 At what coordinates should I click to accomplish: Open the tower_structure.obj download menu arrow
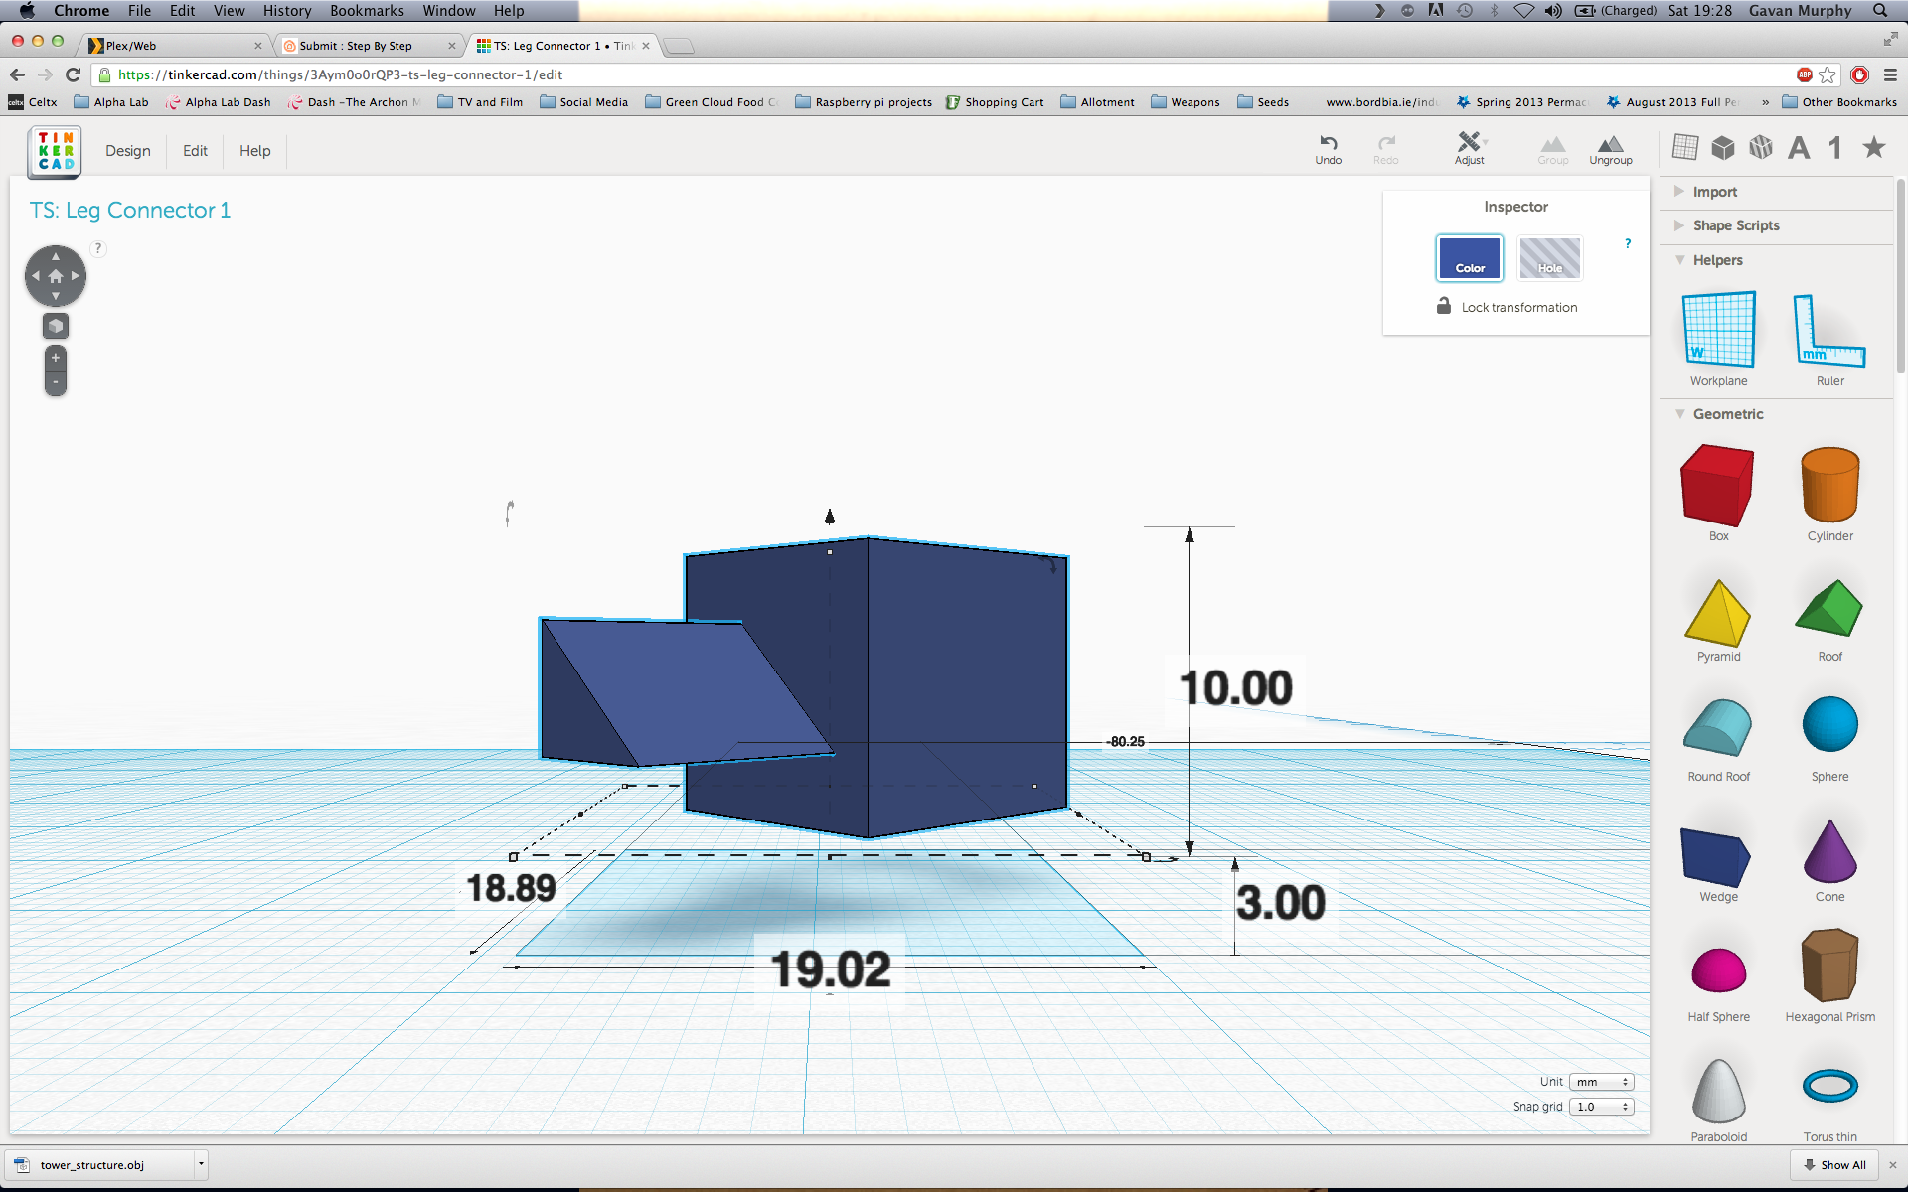(201, 1164)
